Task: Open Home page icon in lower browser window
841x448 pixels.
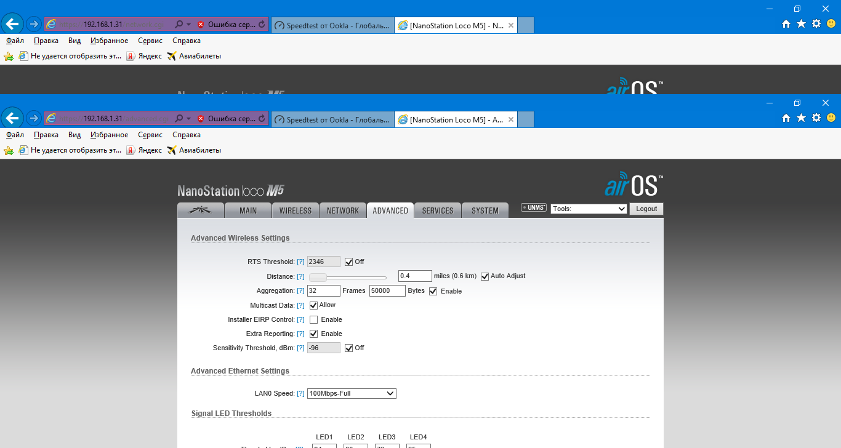Action: coord(786,118)
